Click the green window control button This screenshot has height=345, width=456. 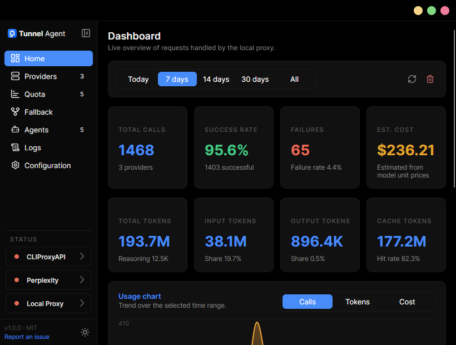point(432,11)
